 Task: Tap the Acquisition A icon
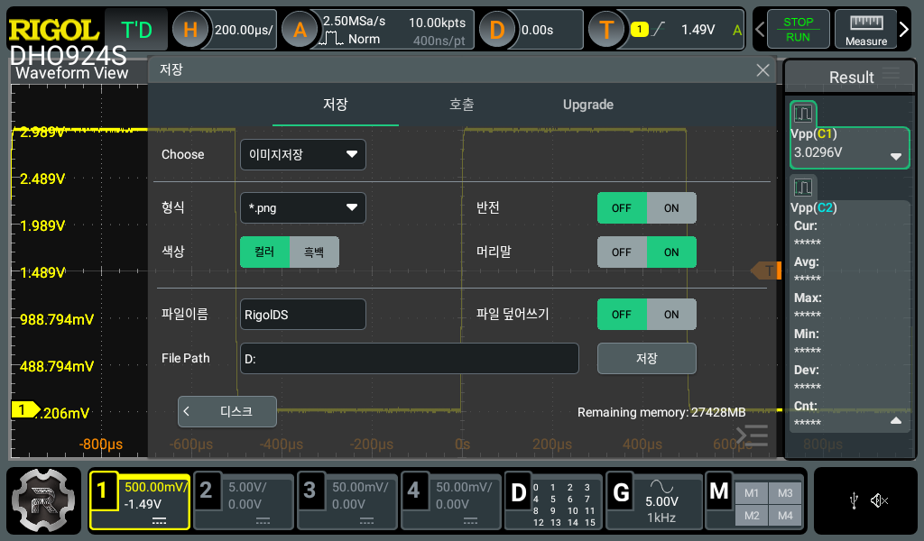(x=300, y=30)
